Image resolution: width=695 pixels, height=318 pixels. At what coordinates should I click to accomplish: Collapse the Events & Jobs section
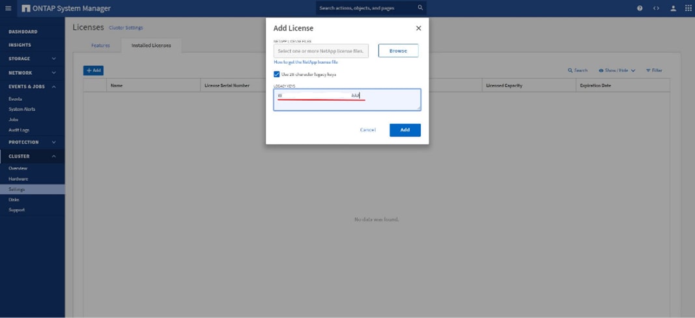pos(33,86)
